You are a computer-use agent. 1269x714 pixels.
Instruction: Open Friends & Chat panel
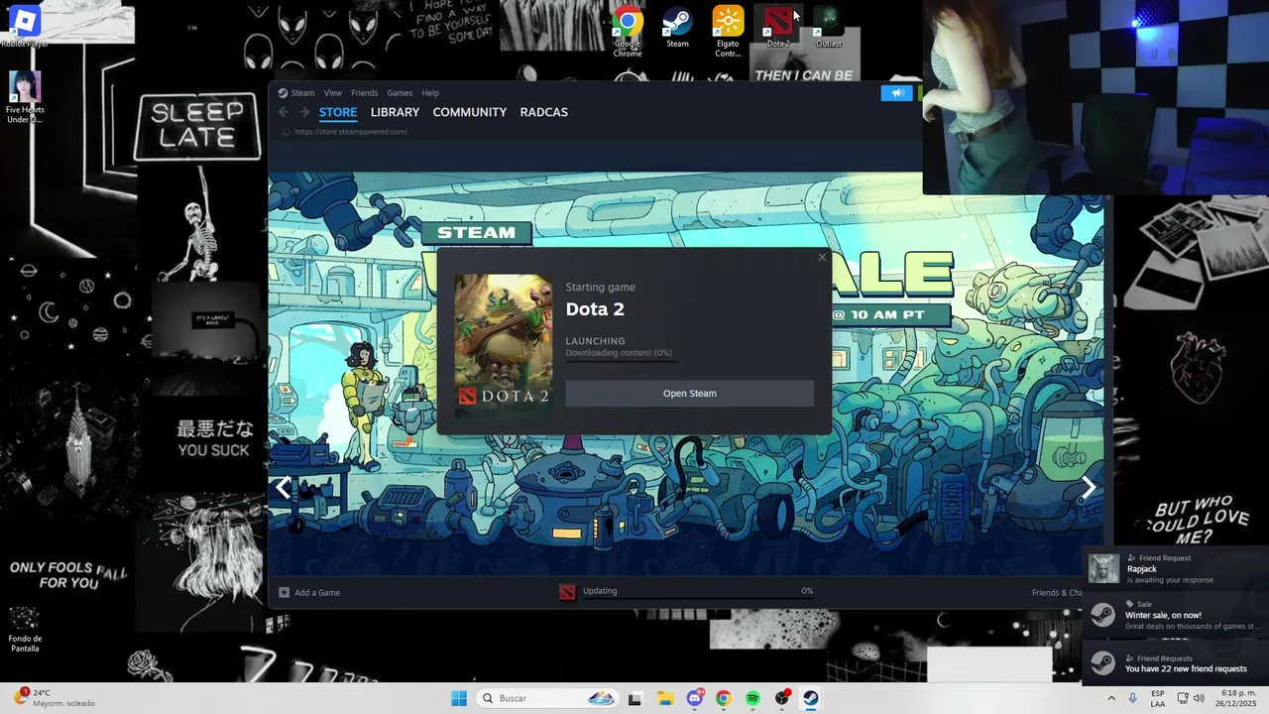coord(1057,593)
